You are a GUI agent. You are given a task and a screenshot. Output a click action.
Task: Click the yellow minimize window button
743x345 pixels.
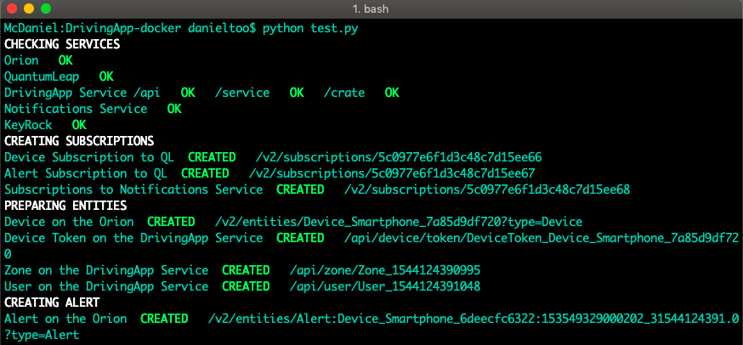[x=29, y=8]
